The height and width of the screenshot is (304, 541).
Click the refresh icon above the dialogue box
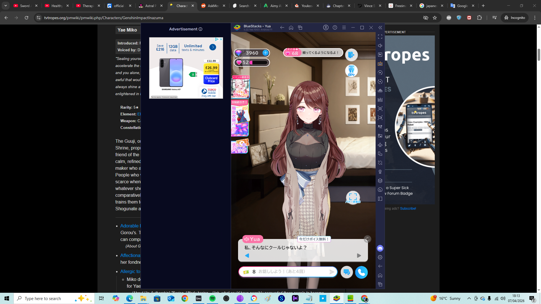point(367,239)
